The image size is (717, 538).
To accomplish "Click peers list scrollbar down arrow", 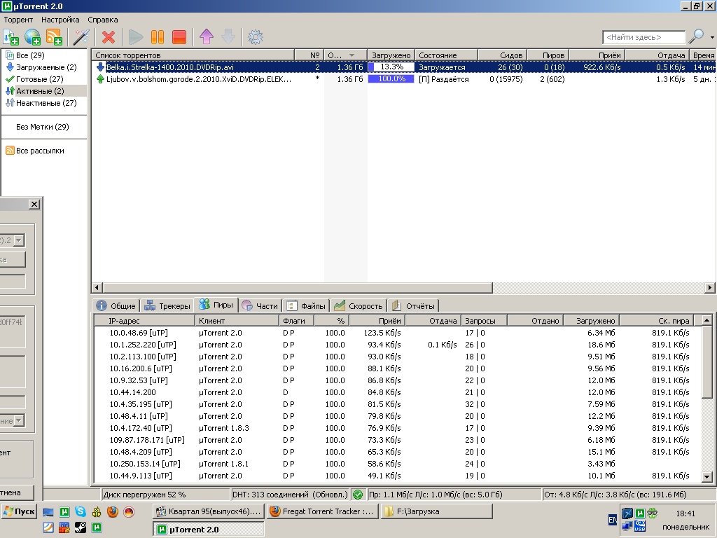I will (707, 476).
